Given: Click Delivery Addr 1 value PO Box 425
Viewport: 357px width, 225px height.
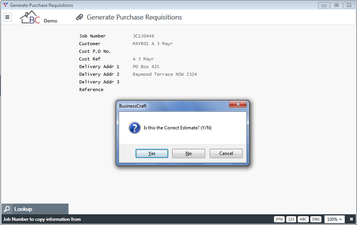Looking at the screenshot, I should 146,67.
